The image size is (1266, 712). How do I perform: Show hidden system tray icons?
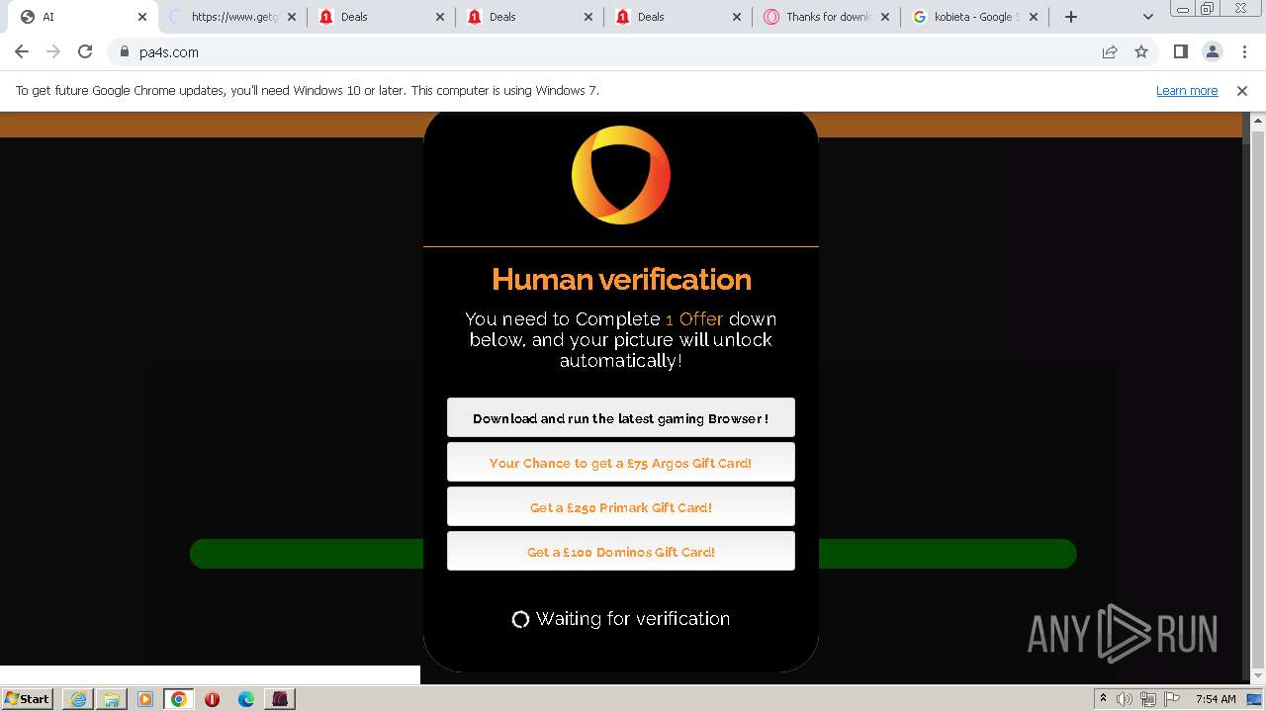tap(1103, 698)
